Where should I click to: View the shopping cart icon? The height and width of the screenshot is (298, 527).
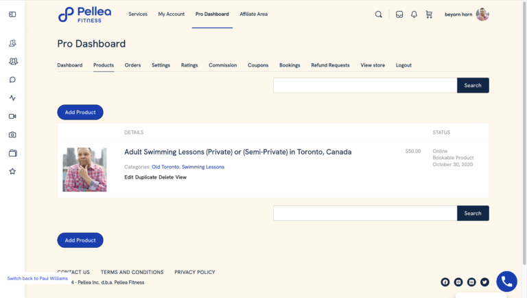pos(429,14)
